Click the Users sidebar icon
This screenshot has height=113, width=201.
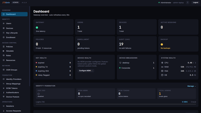[3, 23]
